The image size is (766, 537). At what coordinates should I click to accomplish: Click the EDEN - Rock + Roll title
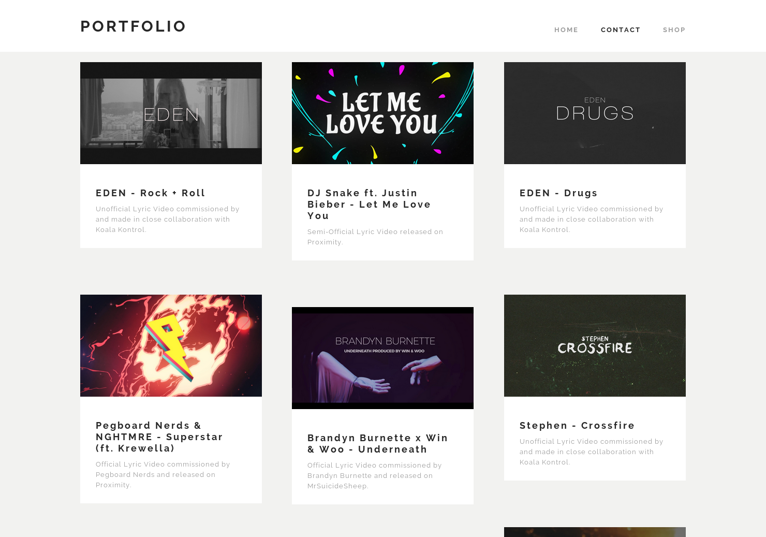point(151,193)
